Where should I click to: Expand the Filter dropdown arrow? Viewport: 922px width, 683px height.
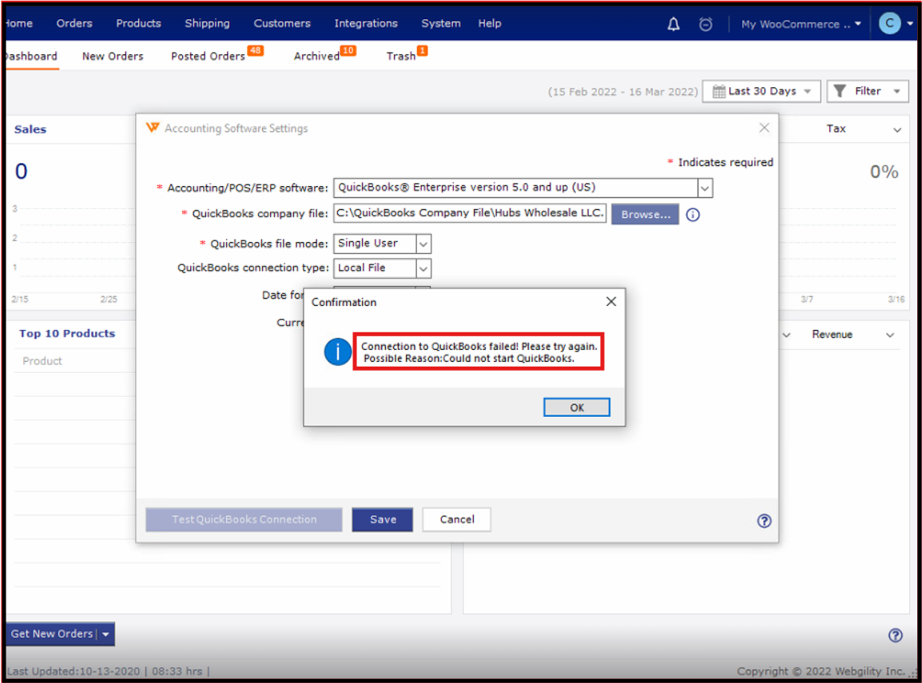[896, 92]
